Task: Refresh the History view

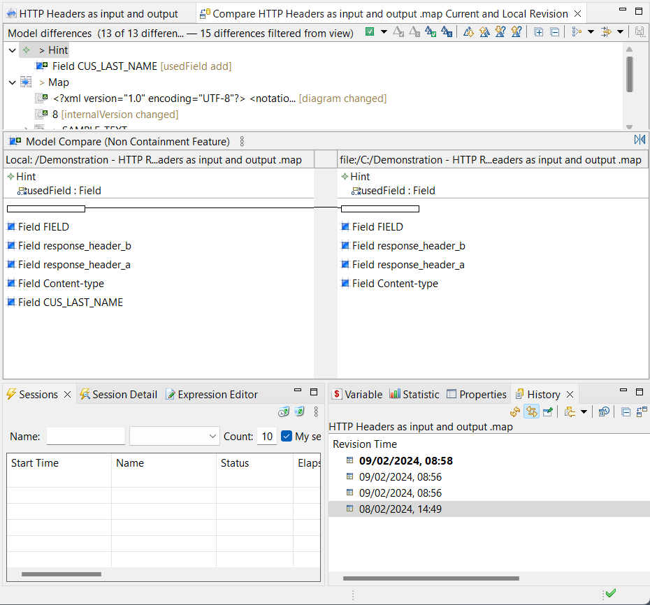Action: [515, 411]
